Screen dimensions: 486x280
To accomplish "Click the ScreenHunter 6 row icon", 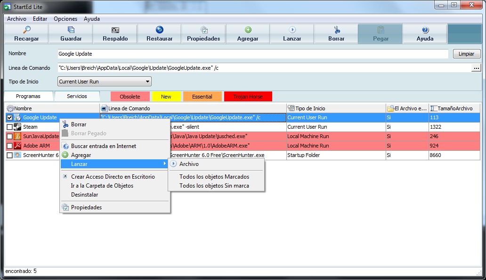I will point(18,155).
